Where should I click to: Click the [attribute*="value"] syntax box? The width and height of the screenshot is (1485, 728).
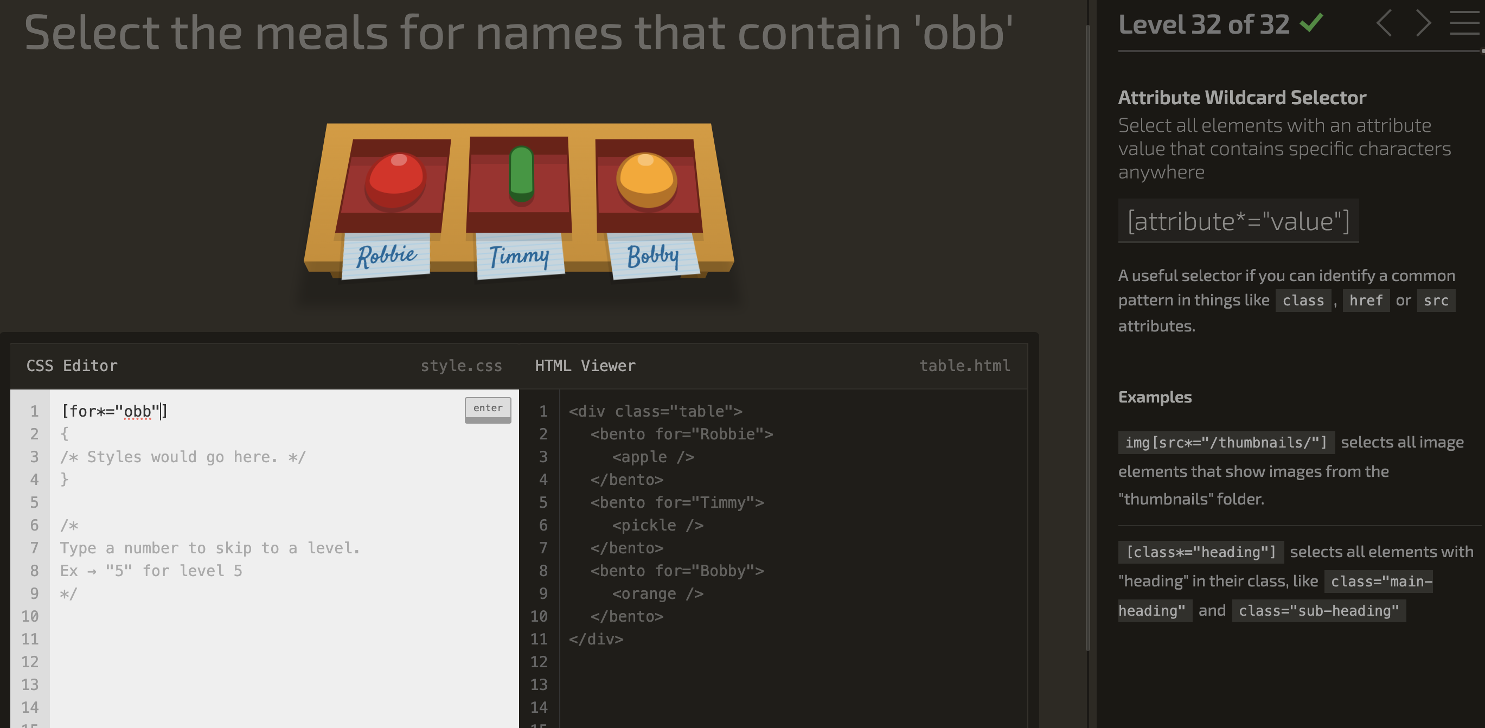coord(1238,221)
